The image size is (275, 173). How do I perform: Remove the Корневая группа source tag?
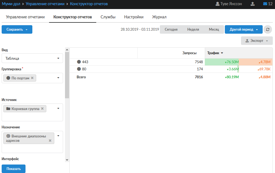pos(42,109)
